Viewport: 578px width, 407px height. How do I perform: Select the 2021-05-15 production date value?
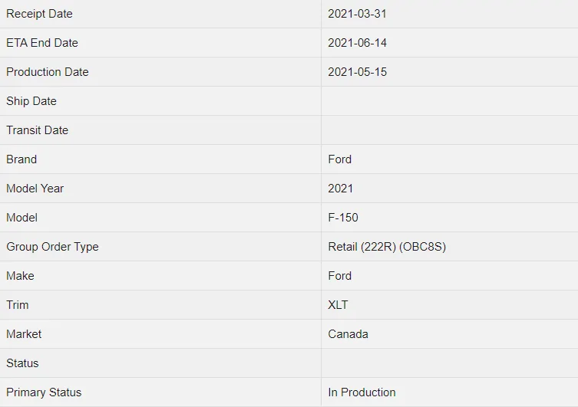(357, 72)
